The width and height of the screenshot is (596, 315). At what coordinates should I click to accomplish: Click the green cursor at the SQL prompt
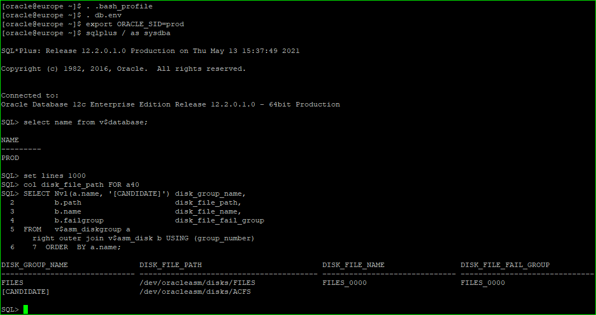click(26, 309)
